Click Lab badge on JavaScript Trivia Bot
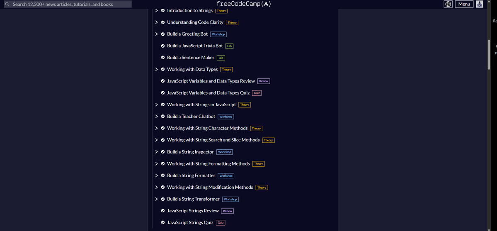497x231 pixels. pyautogui.click(x=230, y=46)
